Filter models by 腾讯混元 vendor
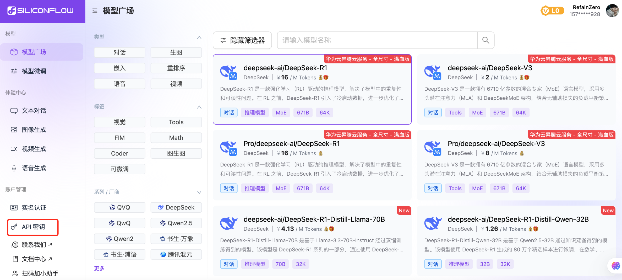This screenshot has height=280, width=622. click(x=176, y=254)
